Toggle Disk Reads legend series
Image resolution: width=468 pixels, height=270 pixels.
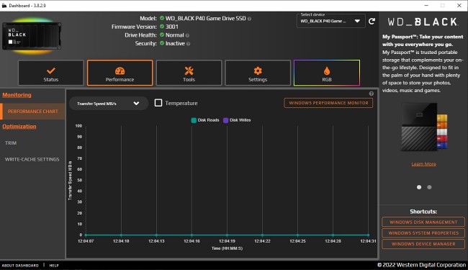205,120
